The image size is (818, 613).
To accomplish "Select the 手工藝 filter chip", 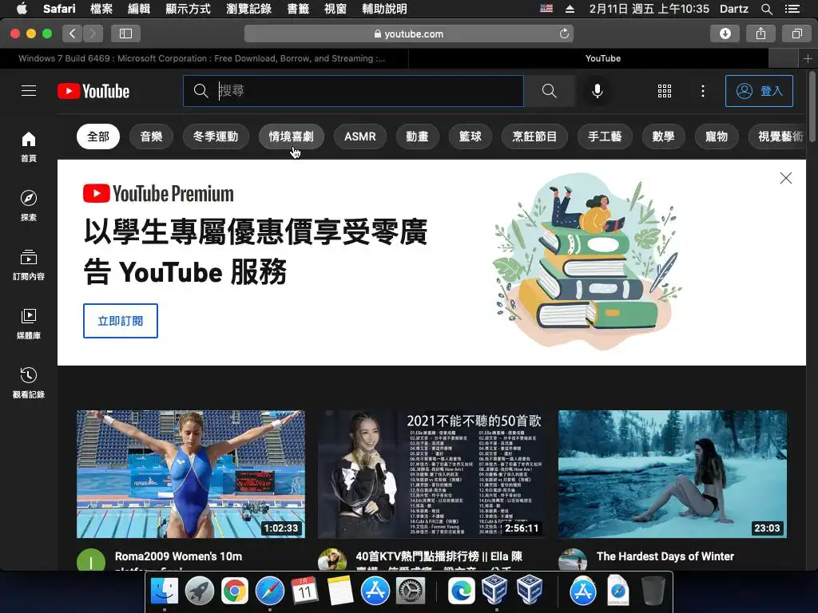I will [x=605, y=136].
